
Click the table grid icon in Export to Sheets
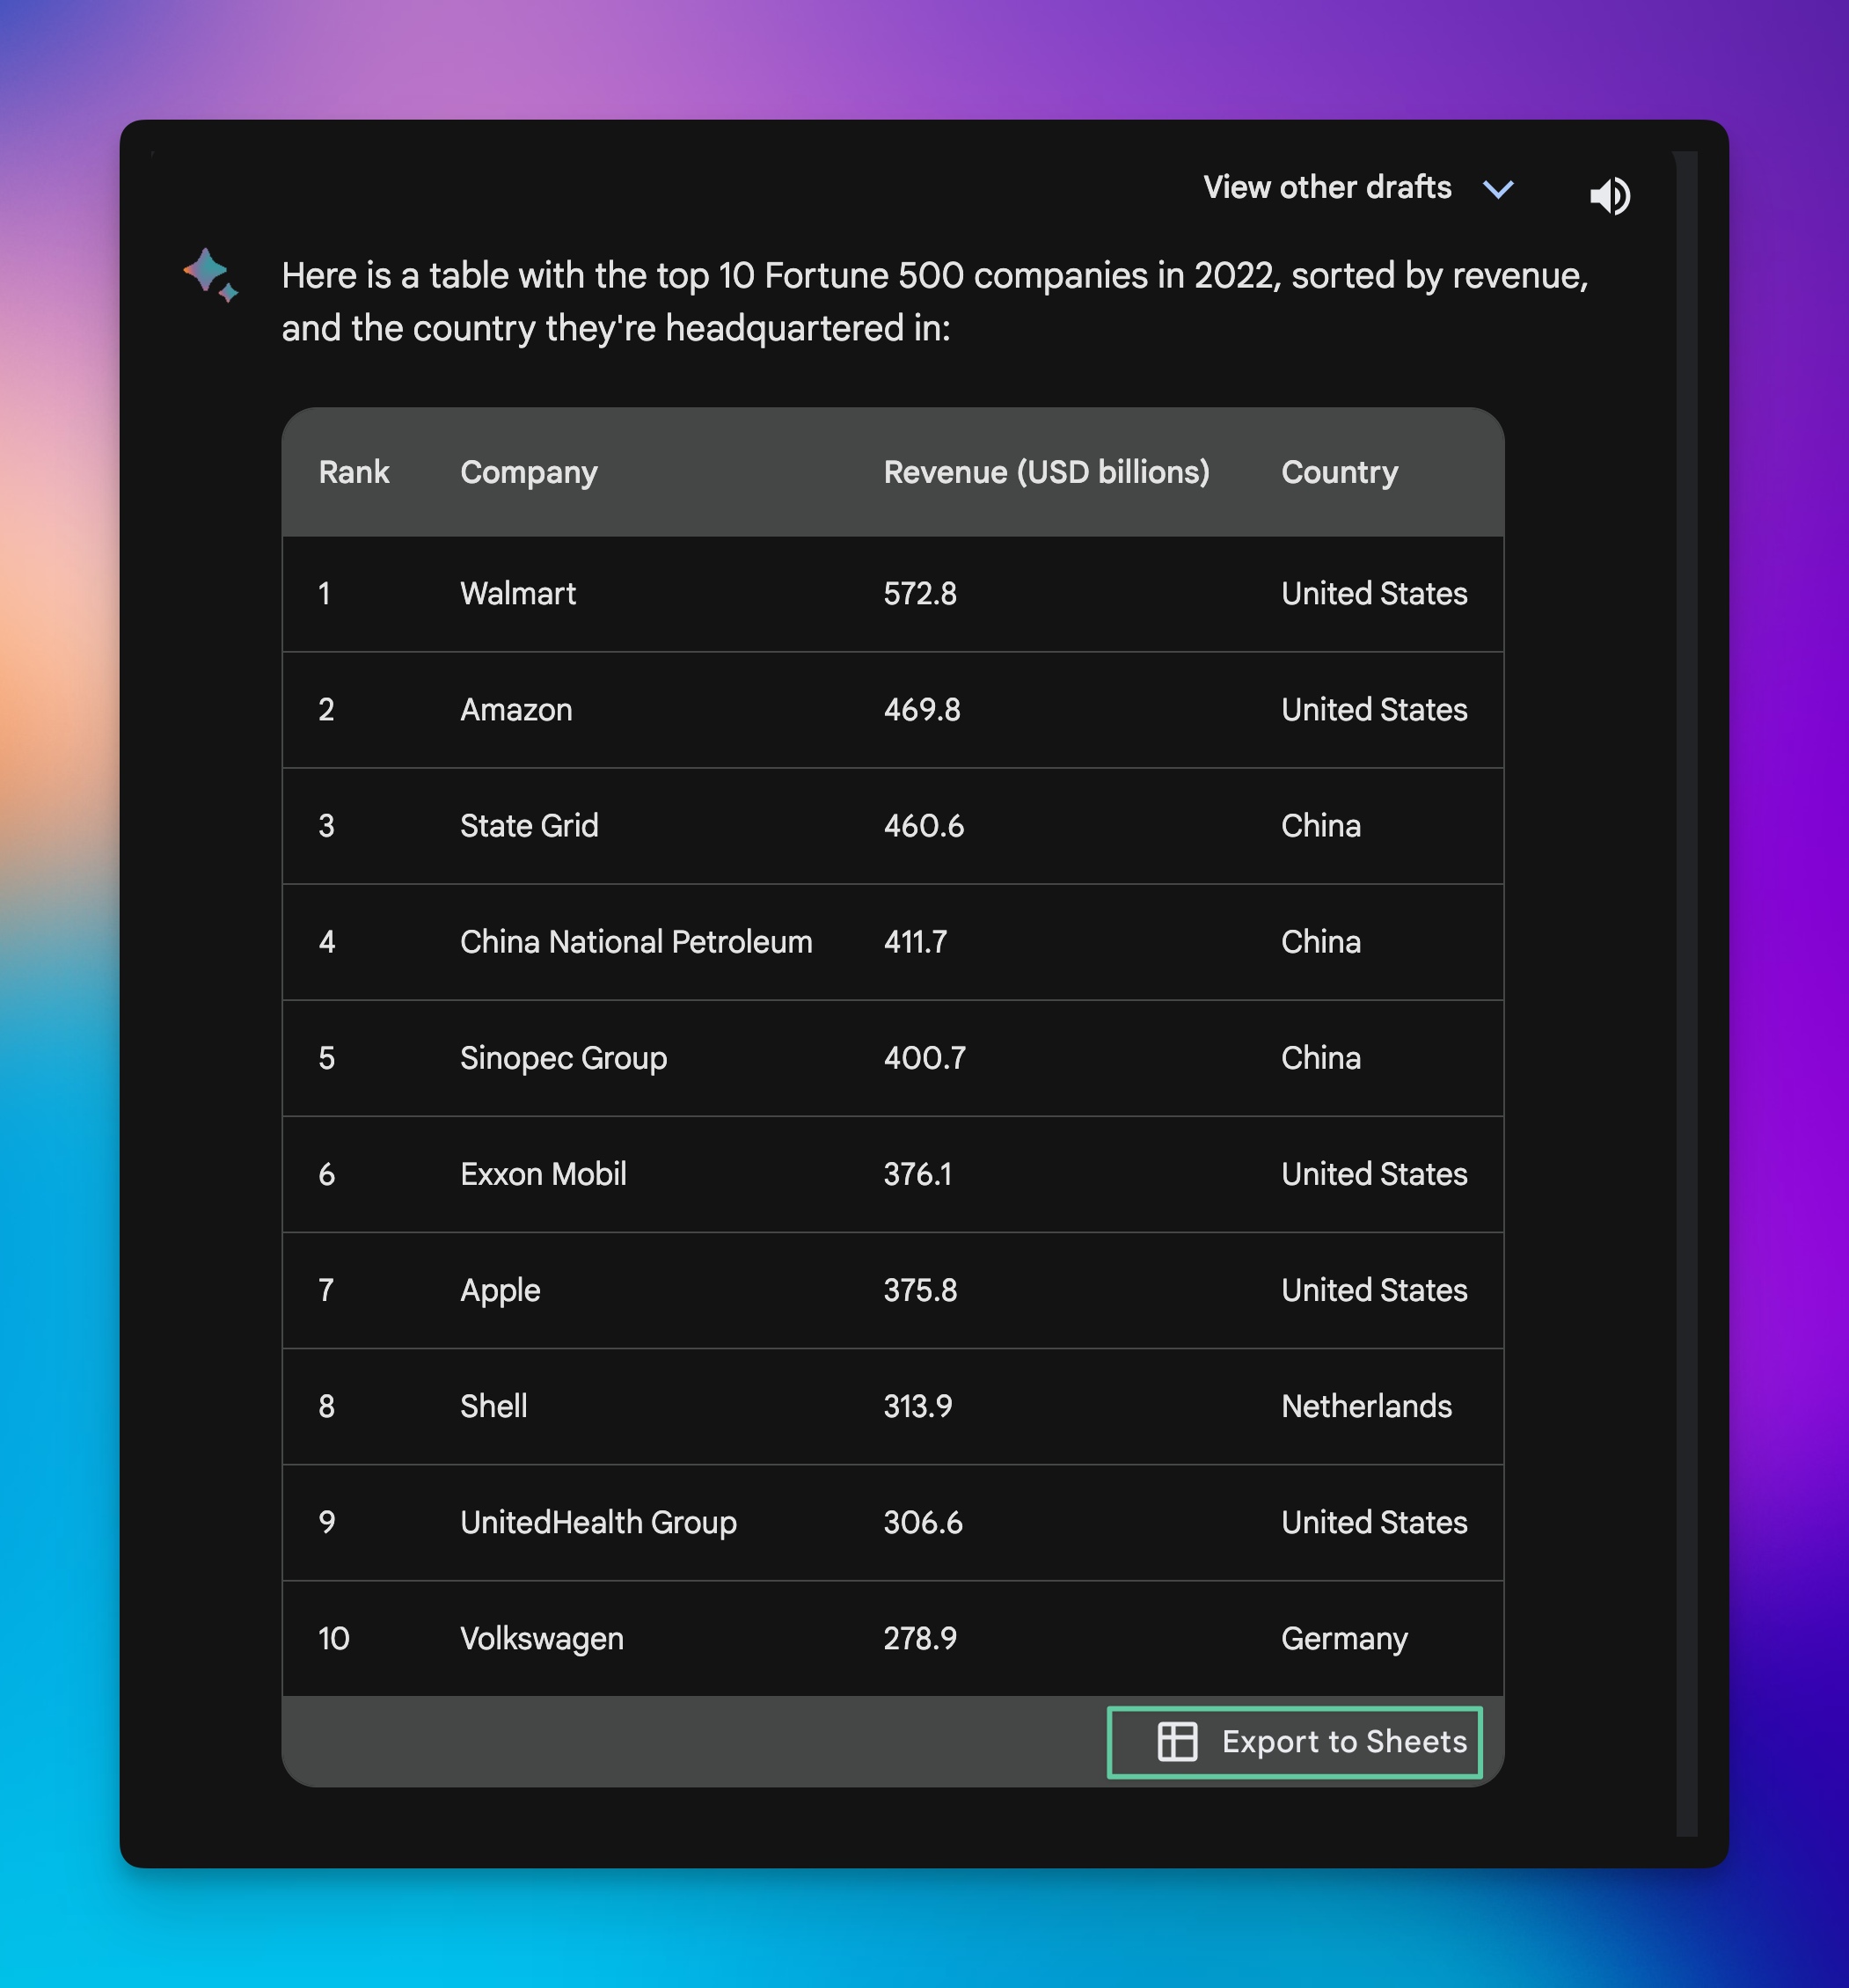(1177, 1741)
